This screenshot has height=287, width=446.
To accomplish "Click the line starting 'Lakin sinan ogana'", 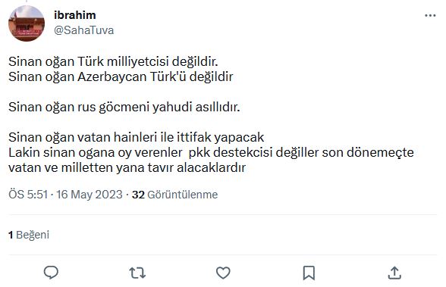I will tap(211, 153).
